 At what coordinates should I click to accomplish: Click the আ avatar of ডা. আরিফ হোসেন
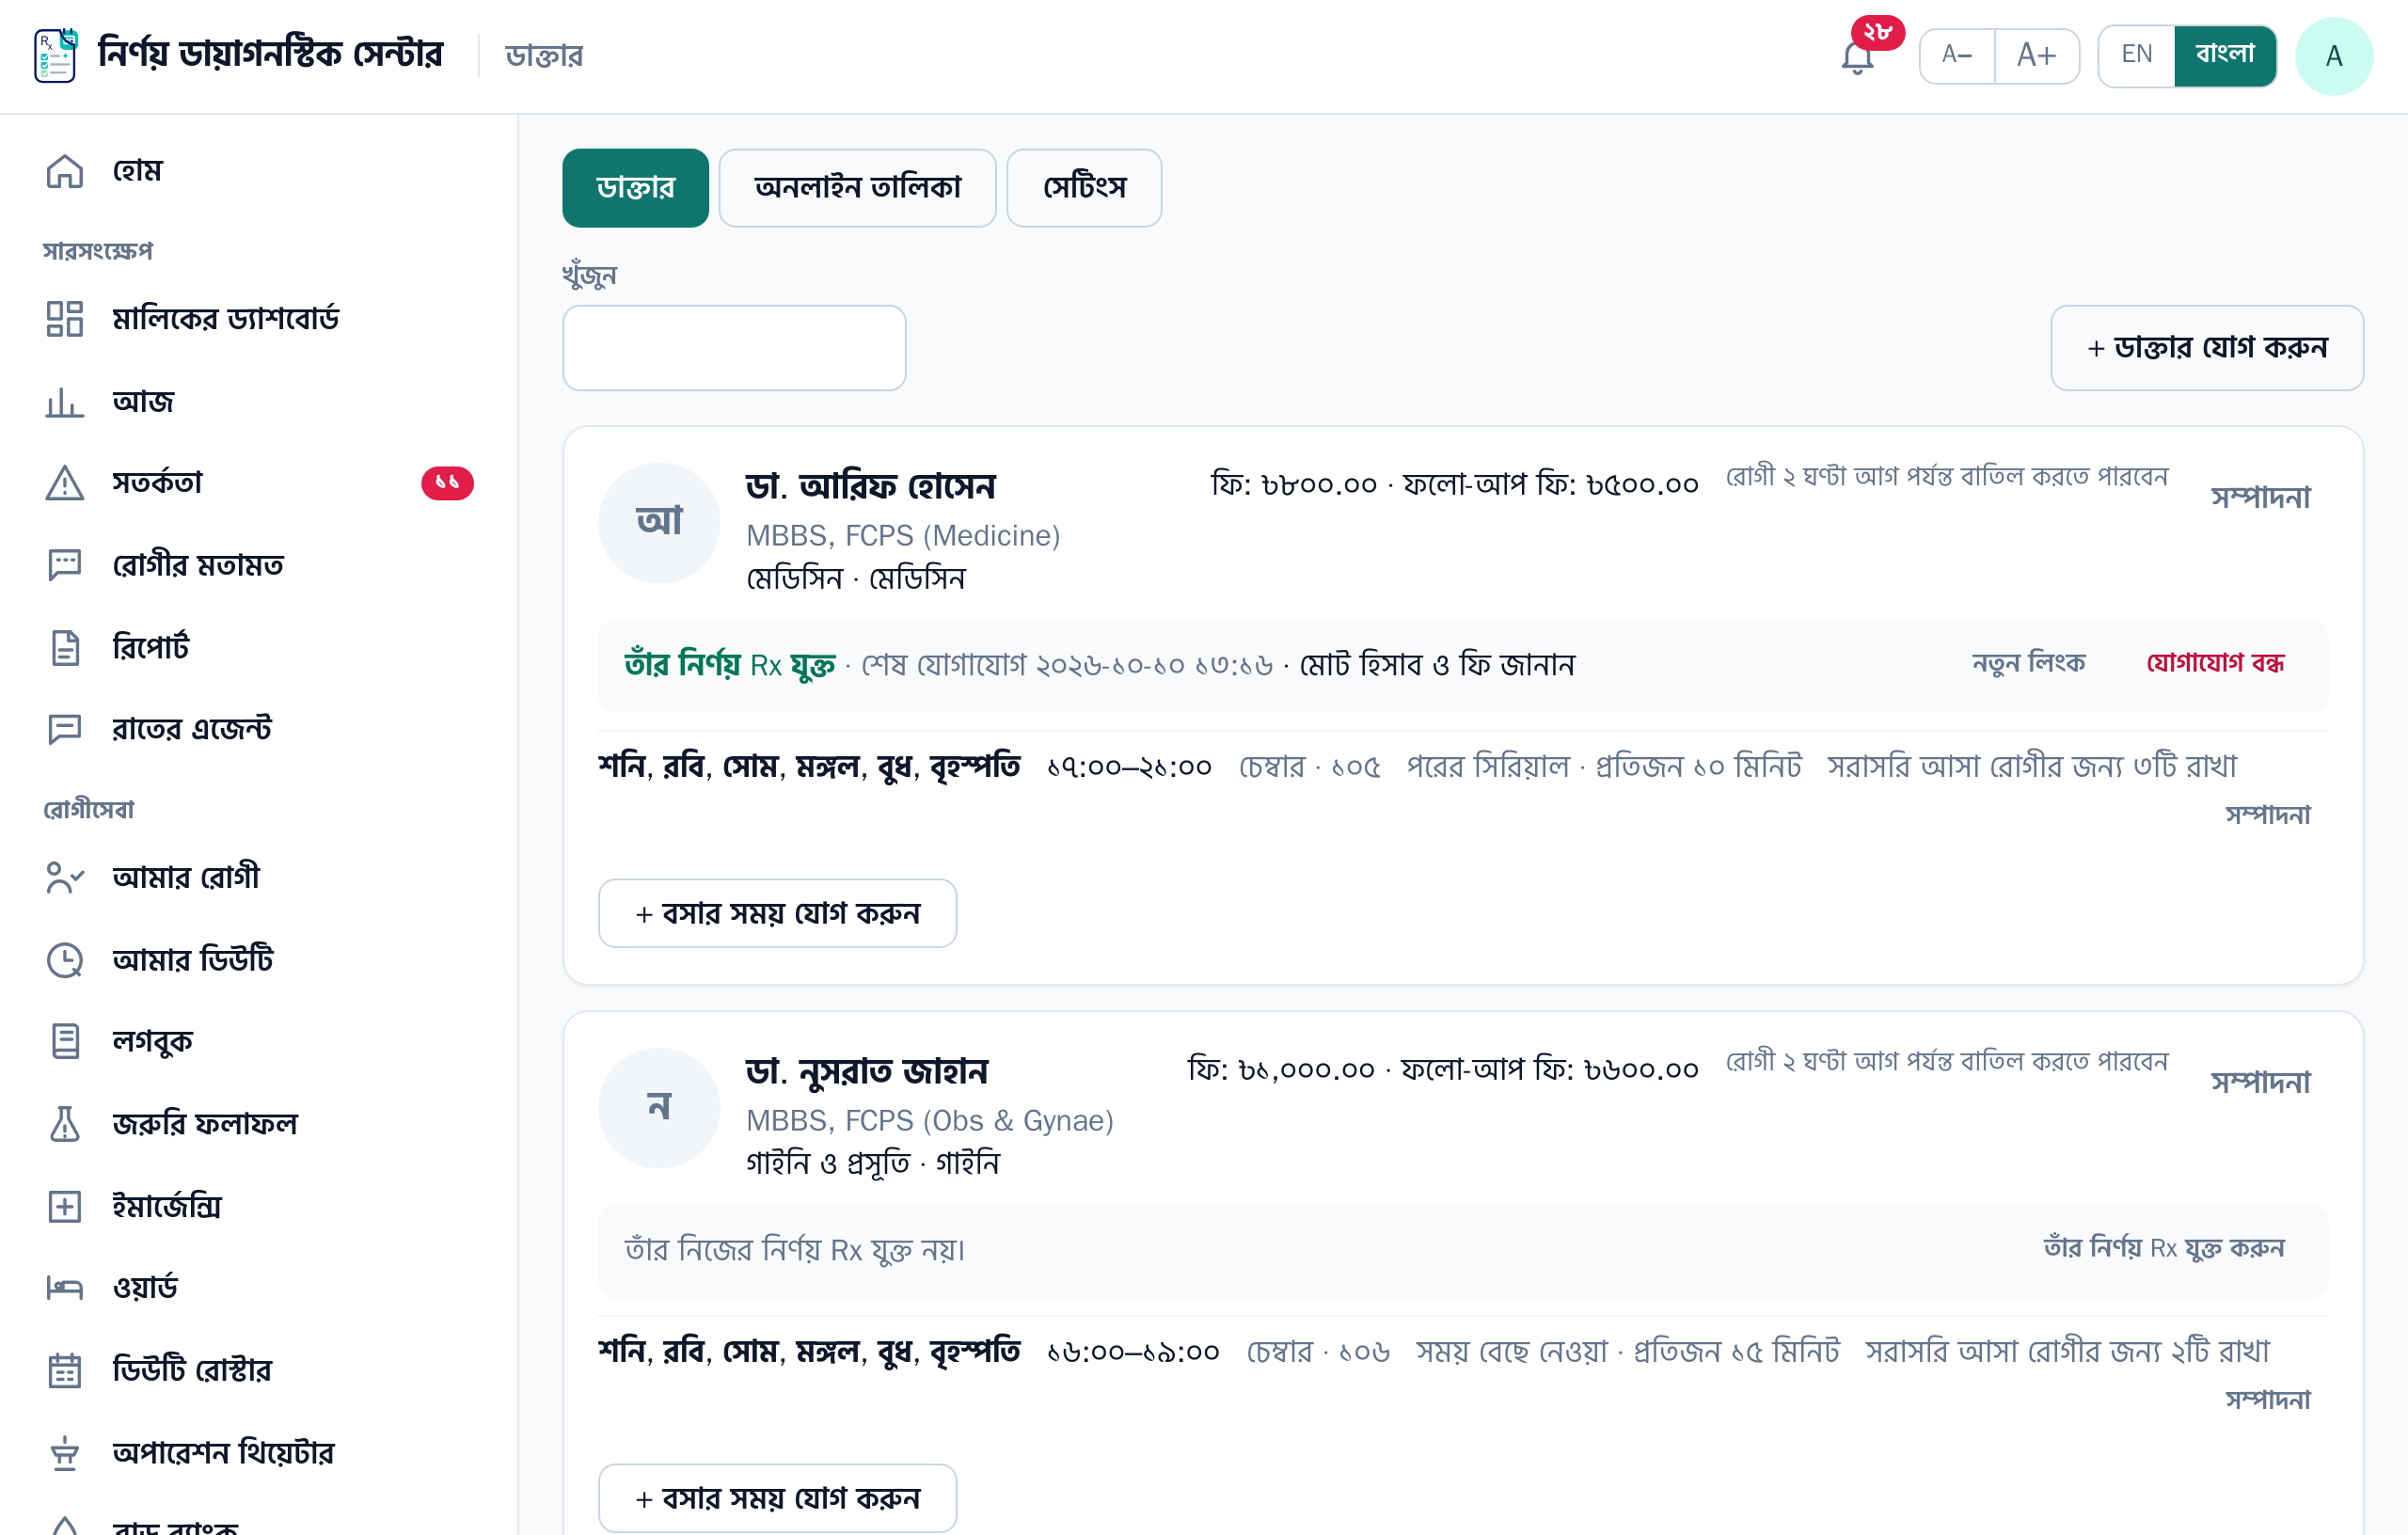[x=659, y=522]
